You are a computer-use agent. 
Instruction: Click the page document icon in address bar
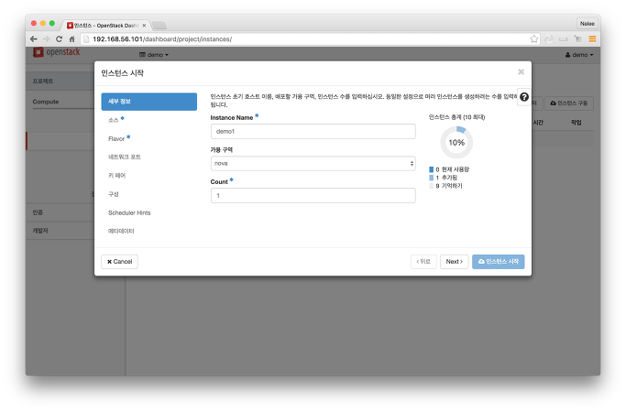[x=86, y=39]
